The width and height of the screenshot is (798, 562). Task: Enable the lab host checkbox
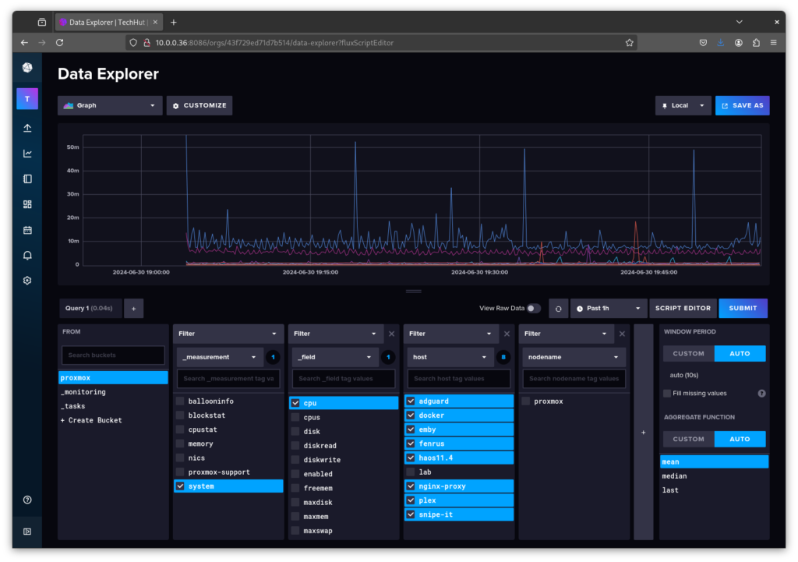(411, 472)
